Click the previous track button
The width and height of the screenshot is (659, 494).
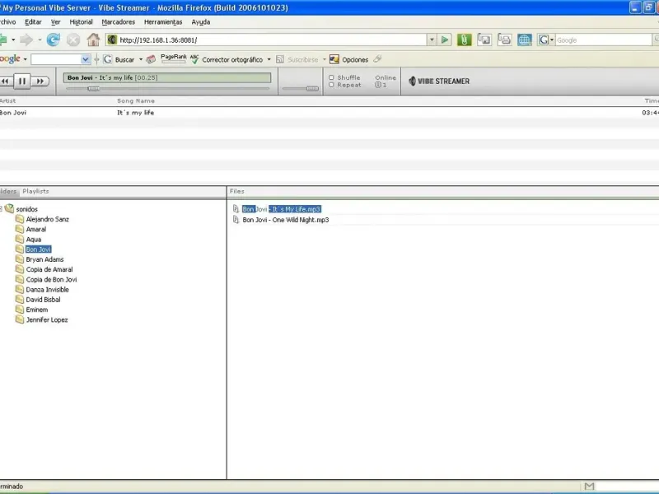5,81
